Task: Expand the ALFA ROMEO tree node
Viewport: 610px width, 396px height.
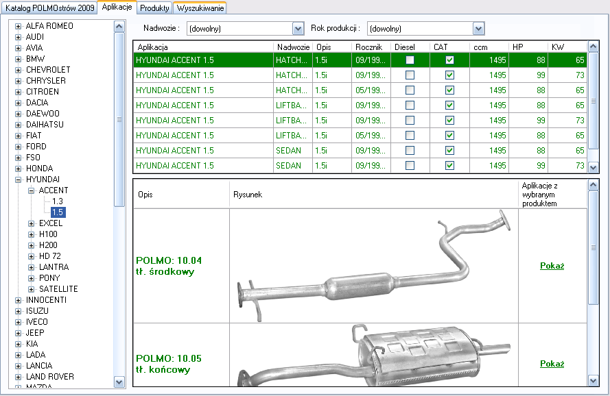Action: click(18, 26)
